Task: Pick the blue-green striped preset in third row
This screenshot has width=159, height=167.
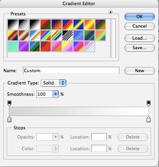Action: pyautogui.click(x=35, y=46)
